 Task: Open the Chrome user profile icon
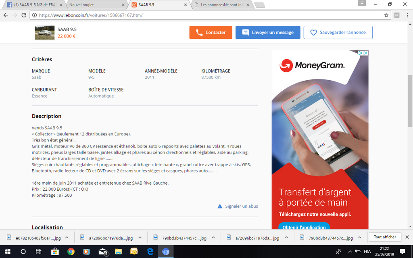[x=362, y=3]
